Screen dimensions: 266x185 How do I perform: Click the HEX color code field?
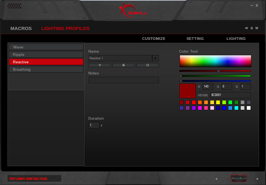click(x=231, y=95)
